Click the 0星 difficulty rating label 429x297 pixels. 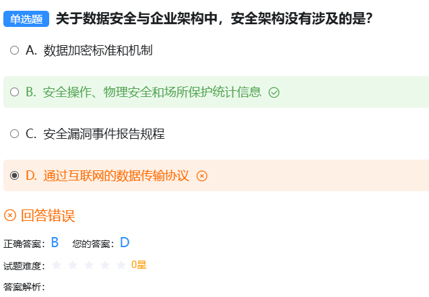click(139, 265)
